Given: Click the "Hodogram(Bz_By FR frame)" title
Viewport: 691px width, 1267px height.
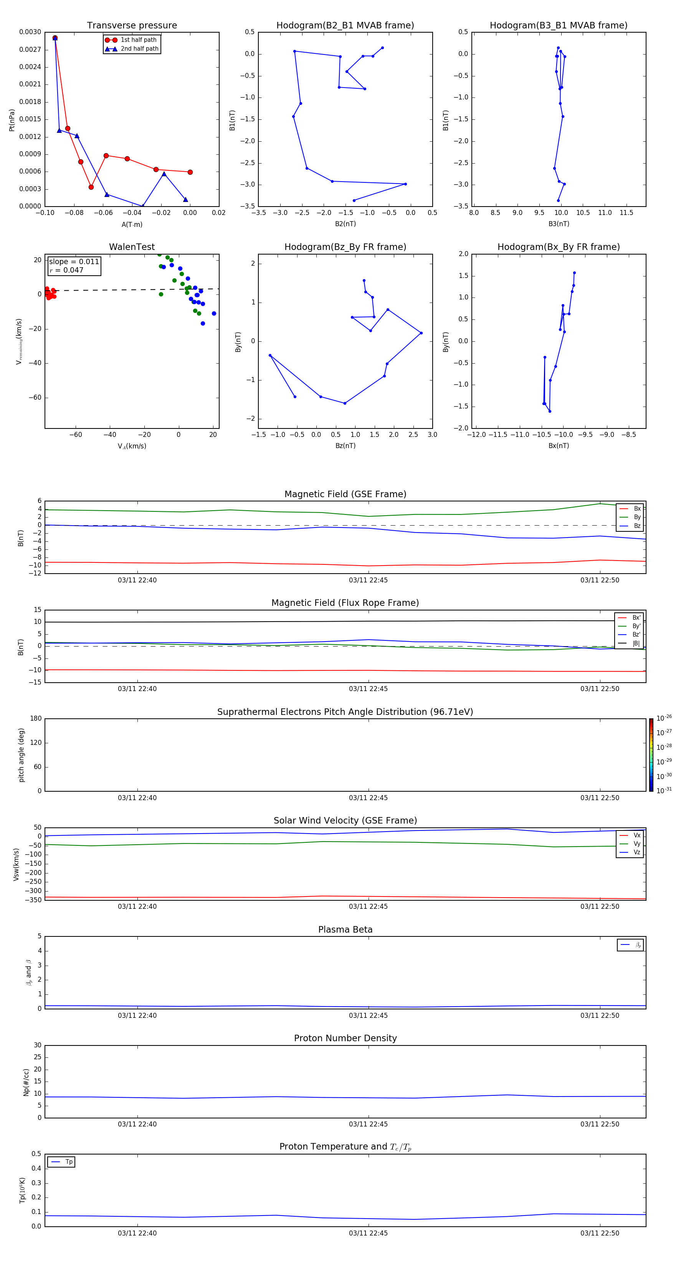Looking at the screenshot, I should click(x=345, y=247).
